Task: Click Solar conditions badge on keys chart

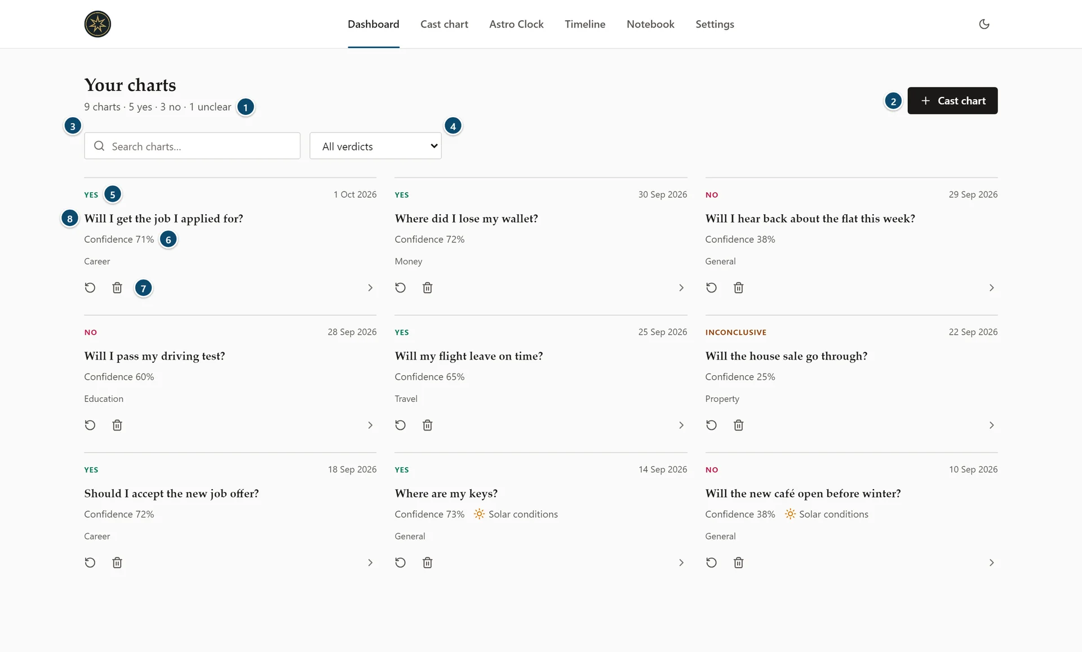Action: tap(516, 514)
